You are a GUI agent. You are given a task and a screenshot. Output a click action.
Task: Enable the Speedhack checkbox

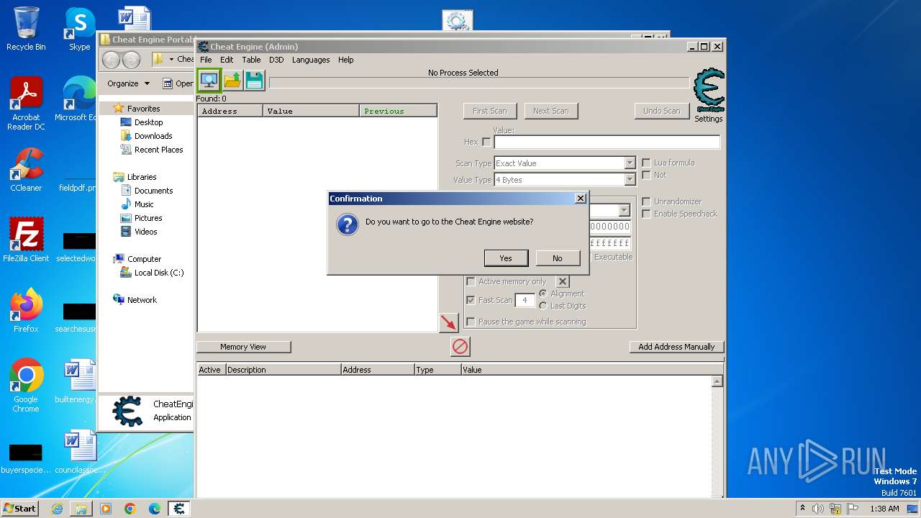coord(646,214)
